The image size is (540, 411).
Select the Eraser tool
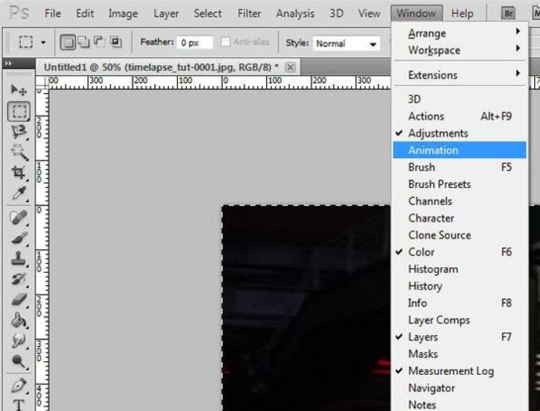click(19, 300)
